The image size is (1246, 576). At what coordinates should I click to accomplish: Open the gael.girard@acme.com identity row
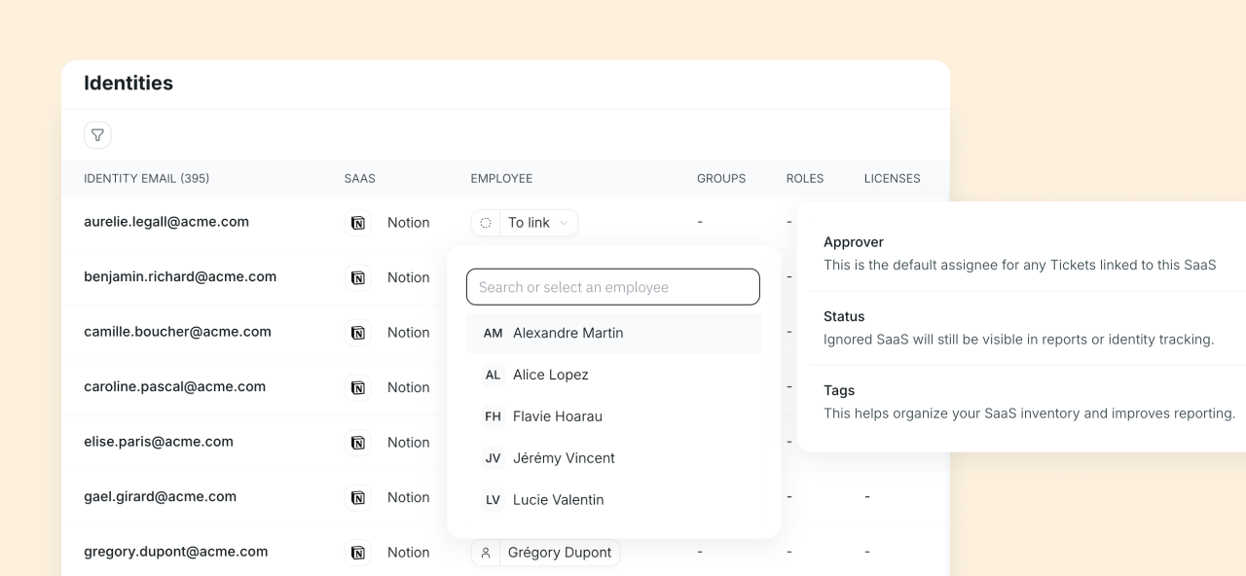click(x=160, y=497)
